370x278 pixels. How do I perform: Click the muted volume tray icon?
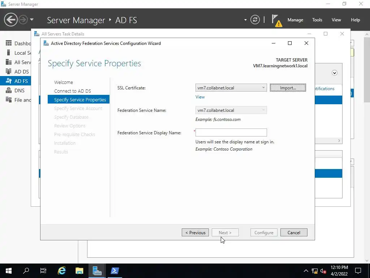coord(323,271)
